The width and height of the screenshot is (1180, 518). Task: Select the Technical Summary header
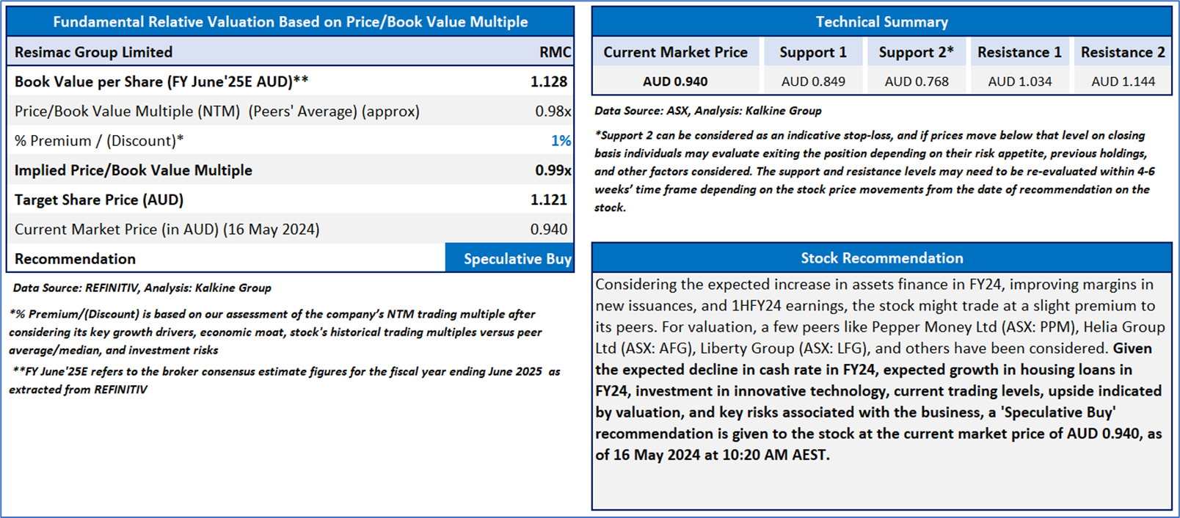pos(881,21)
